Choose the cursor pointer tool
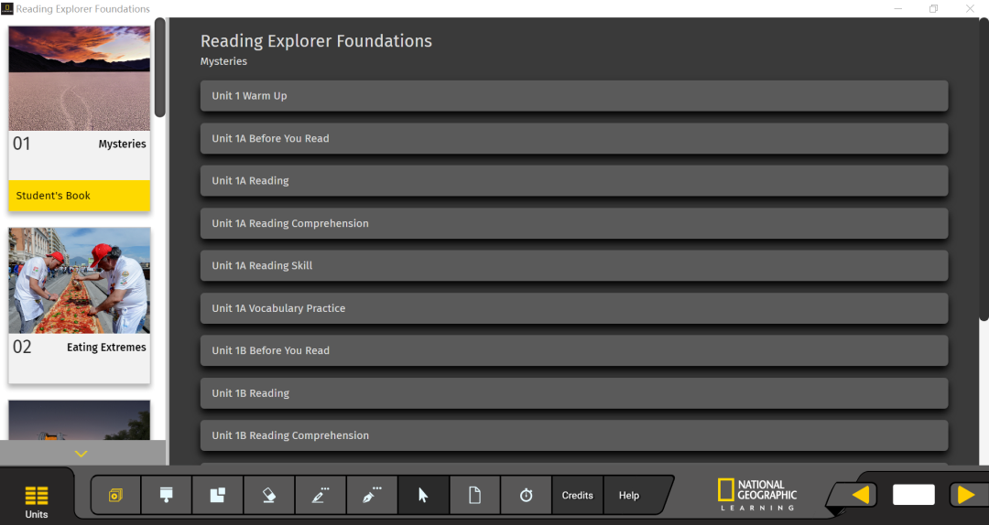Viewport: 989px width, 525px height. point(423,495)
